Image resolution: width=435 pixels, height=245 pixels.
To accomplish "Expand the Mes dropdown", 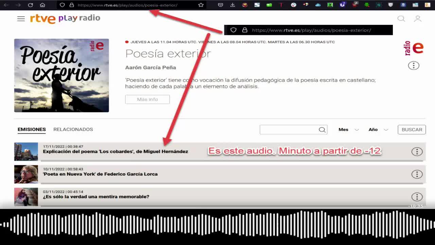I will click(x=349, y=130).
